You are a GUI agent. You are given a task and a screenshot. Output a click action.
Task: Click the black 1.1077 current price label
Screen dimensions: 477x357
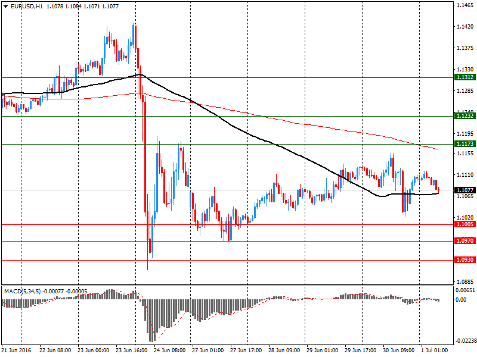pos(464,190)
